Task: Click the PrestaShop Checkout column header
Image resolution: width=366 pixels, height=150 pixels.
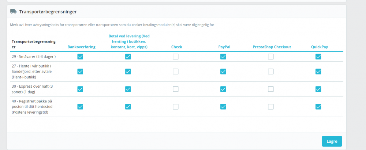Action: coord(272,47)
